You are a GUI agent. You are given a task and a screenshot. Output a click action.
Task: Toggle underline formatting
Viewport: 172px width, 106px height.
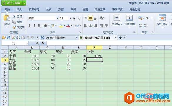(x=39, y=26)
